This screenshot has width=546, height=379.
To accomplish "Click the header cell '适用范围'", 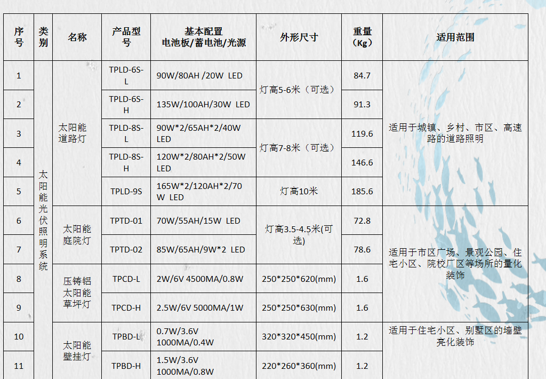I will pyautogui.click(x=455, y=37).
